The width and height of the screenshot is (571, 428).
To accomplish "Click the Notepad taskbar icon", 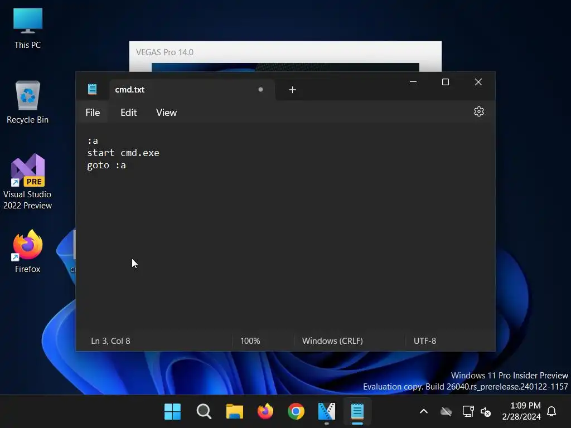I will click(x=357, y=412).
